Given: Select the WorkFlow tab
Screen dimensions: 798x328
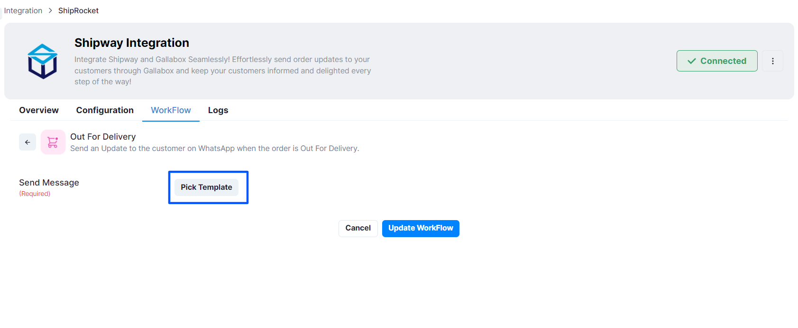Looking at the screenshot, I should click(171, 110).
